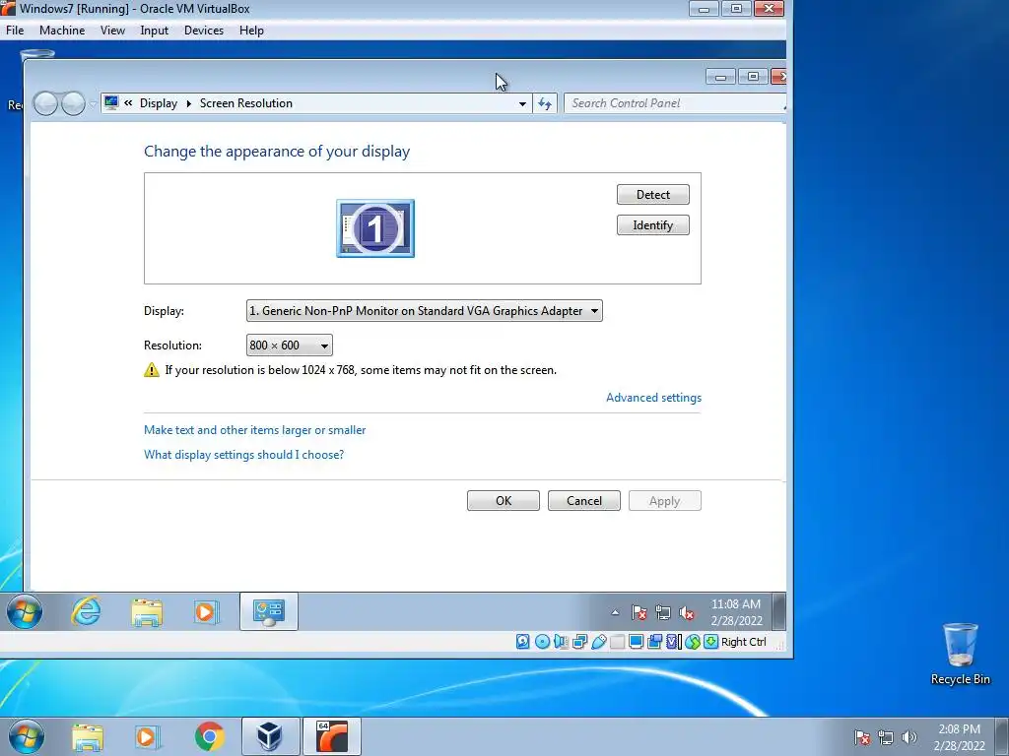Viewport: 1009px width, 756px height.
Task: Click the Right Ctrl host key label
Action: pyautogui.click(x=743, y=642)
